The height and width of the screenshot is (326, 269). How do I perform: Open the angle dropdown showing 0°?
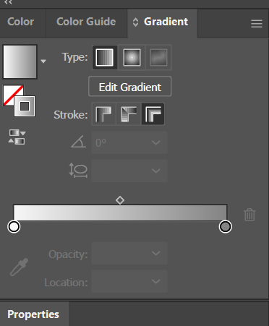point(129,142)
